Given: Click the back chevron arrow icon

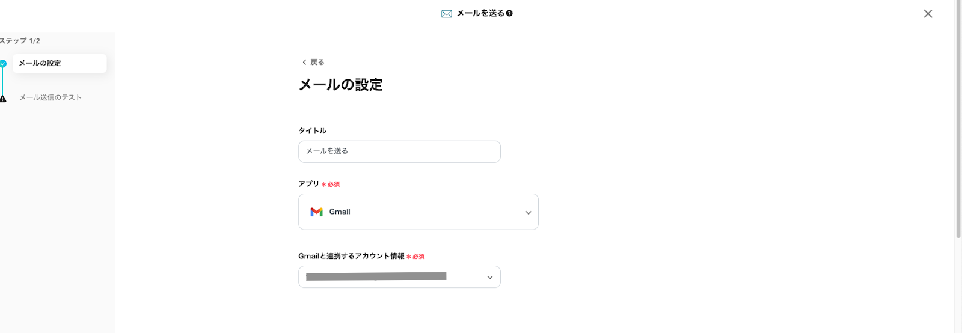Looking at the screenshot, I should pos(304,63).
